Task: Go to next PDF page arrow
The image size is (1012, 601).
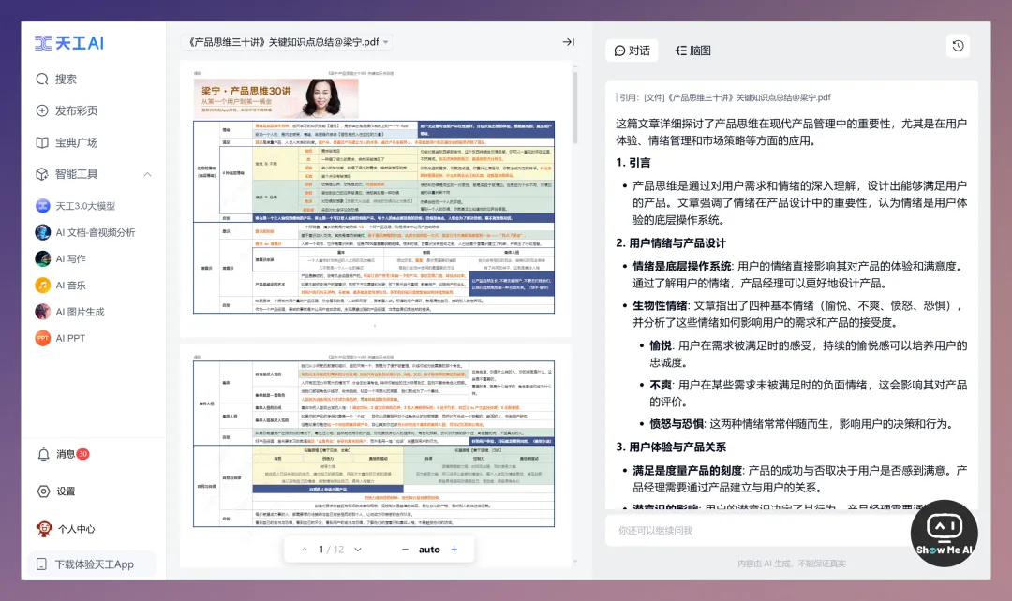Action: [x=358, y=550]
